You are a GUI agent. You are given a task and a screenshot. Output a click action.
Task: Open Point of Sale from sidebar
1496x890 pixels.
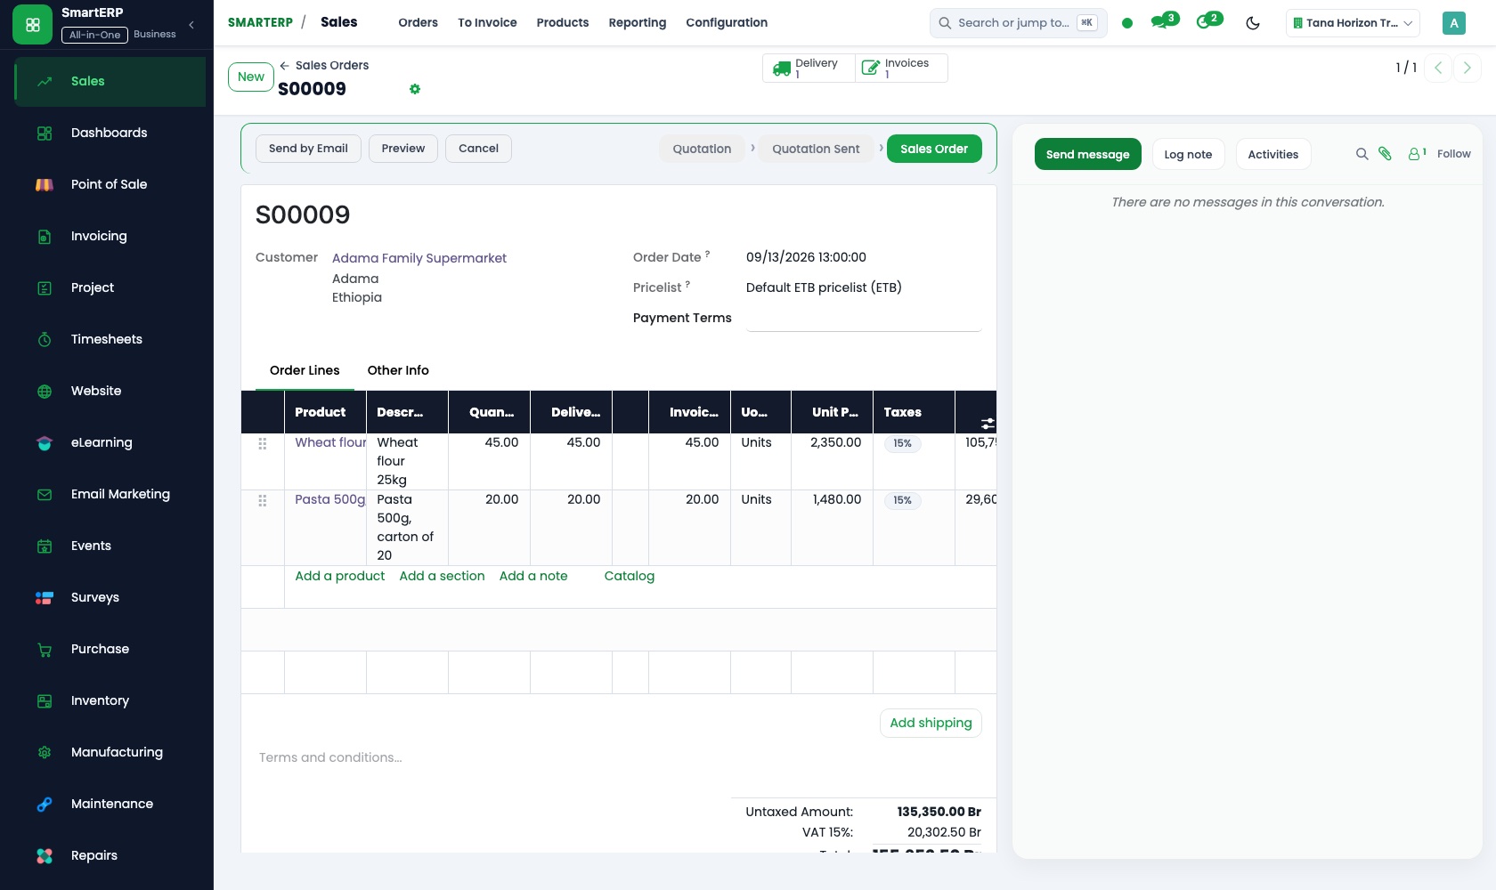click(x=110, y=184)
